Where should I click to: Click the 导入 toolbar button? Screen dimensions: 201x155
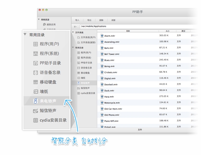(77, 20)
